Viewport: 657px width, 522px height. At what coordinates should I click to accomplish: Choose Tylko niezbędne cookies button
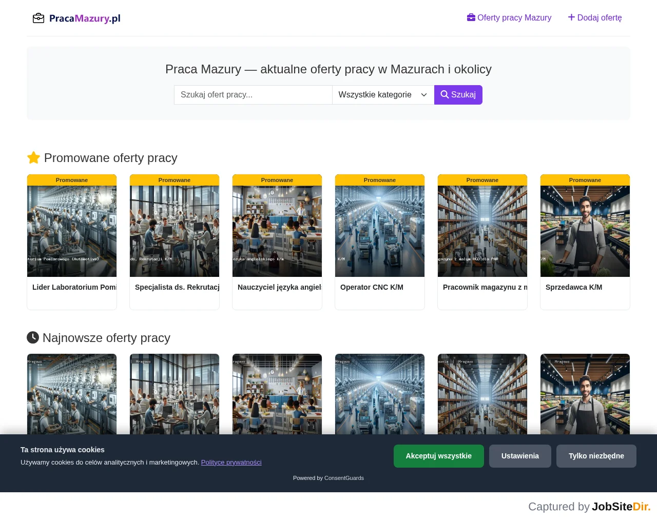coord(596,456)
